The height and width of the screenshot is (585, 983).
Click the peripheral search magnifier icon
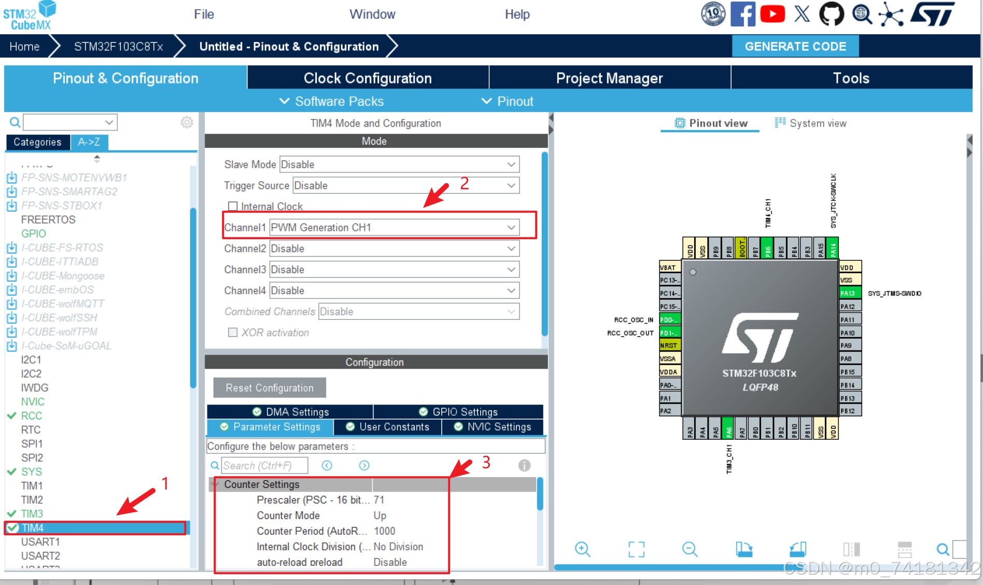point(15,122)
